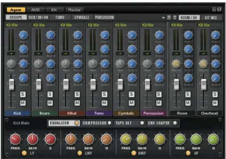Mute the Overhead channel
The image size is (226, 159).
coord(215,103)
